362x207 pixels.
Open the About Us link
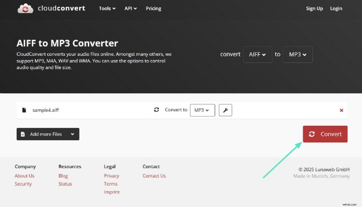coord(24,176)
